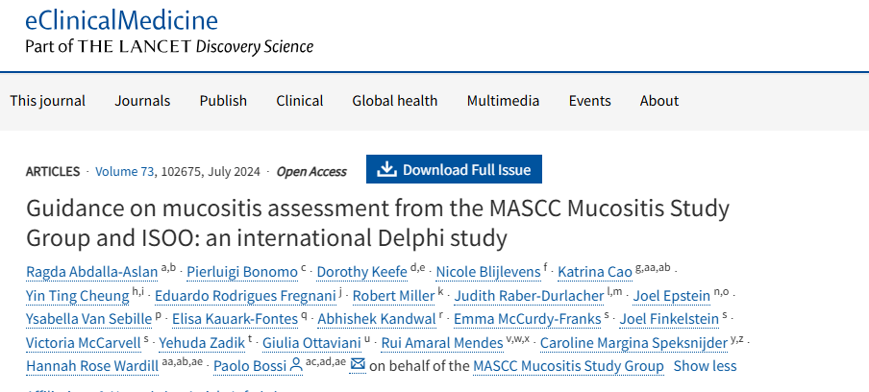Open the Multimedia menu
Image resolution: width=869 pixels, height=392 pixels.
(503, 101)
